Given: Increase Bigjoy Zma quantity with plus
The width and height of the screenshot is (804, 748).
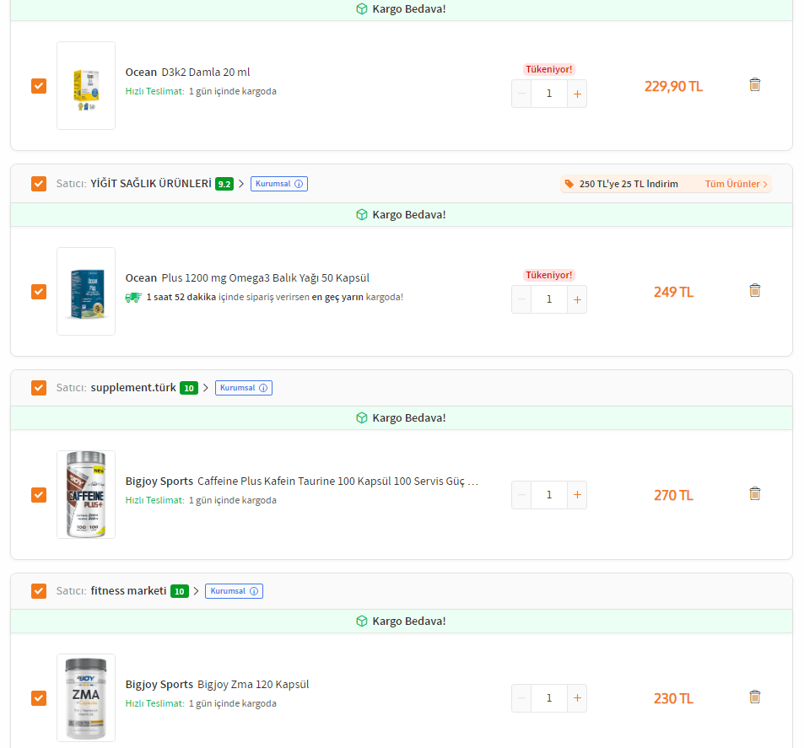Looking at the screenshot, I should [x=577, y=698].
